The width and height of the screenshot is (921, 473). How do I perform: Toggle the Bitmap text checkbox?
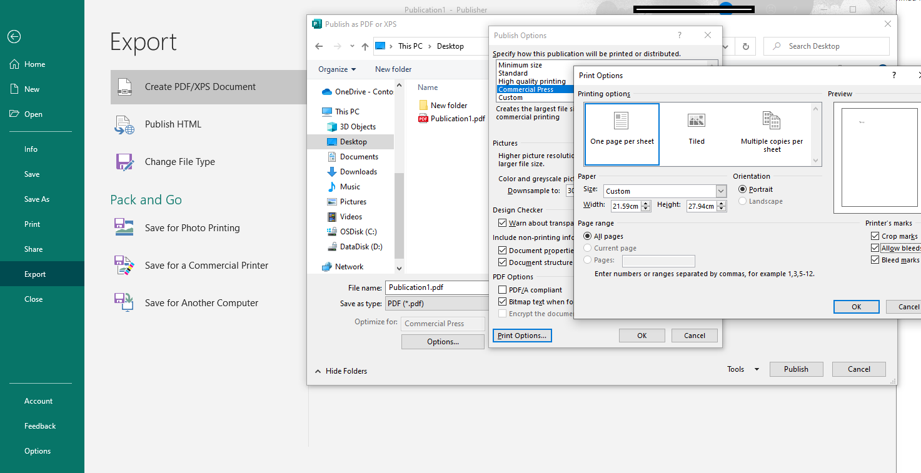pos(502,302)
